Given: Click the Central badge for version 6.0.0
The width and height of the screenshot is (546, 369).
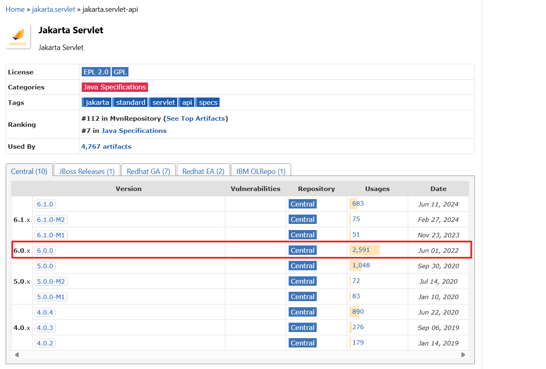Looking at the screenshot, I should coord(302,250).
